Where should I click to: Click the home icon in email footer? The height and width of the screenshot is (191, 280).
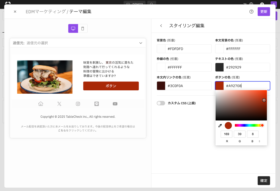[x=41, y=104]
